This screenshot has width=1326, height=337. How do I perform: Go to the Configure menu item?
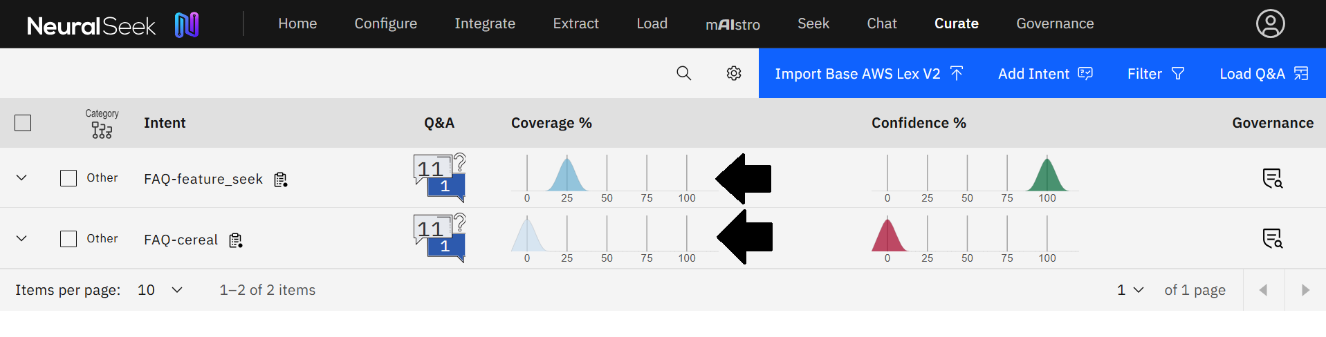pos(385,23)
